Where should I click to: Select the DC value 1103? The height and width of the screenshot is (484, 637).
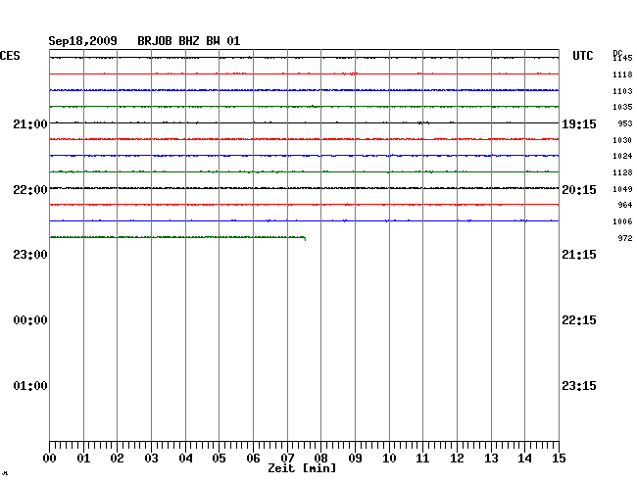pyautogui.click(x=622, y=91)
